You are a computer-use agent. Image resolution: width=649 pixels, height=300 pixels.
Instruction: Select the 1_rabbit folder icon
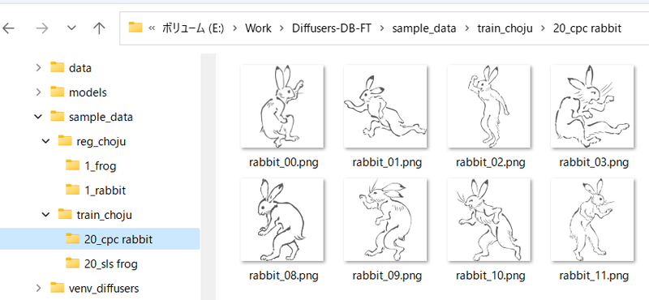point(72,190)
